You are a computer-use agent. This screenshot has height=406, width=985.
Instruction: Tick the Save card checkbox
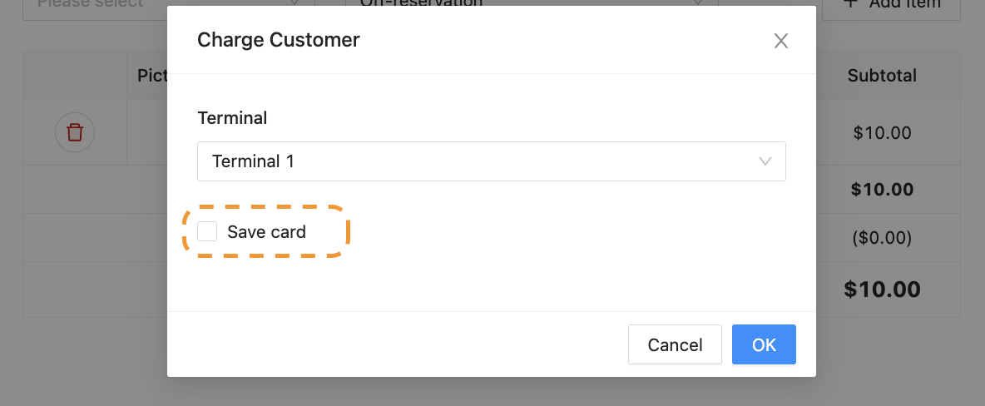click(x=207, y=232)
